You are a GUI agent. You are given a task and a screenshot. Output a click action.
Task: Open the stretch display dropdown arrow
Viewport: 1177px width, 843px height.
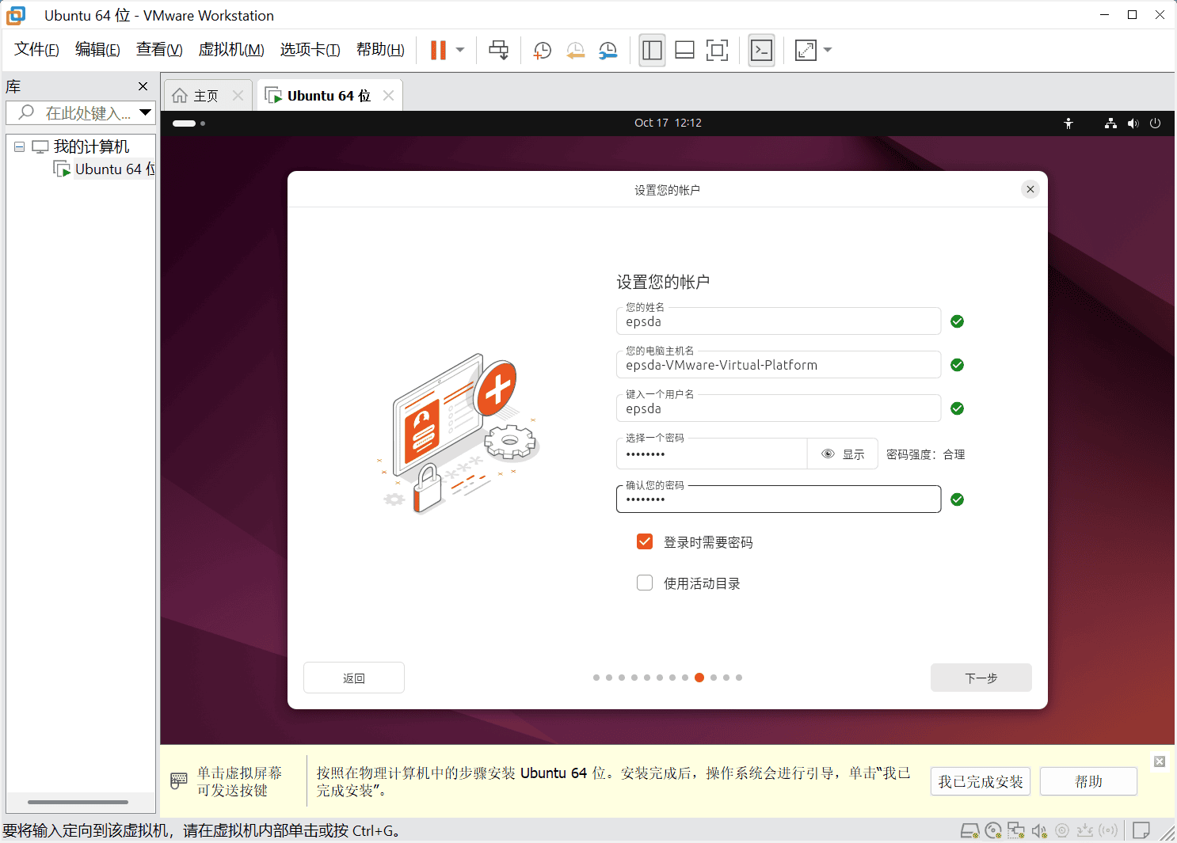(x=828, y=50)
